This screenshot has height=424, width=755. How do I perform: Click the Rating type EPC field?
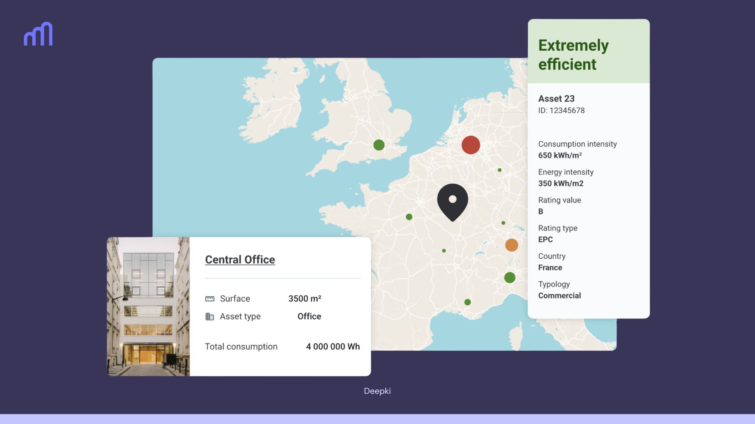click(x=545, y=239)
